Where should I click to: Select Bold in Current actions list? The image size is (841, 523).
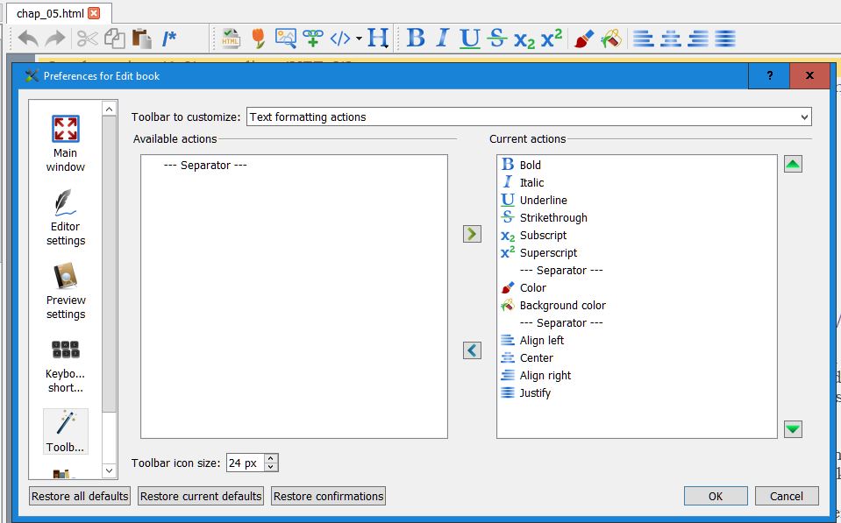point(637,165)
